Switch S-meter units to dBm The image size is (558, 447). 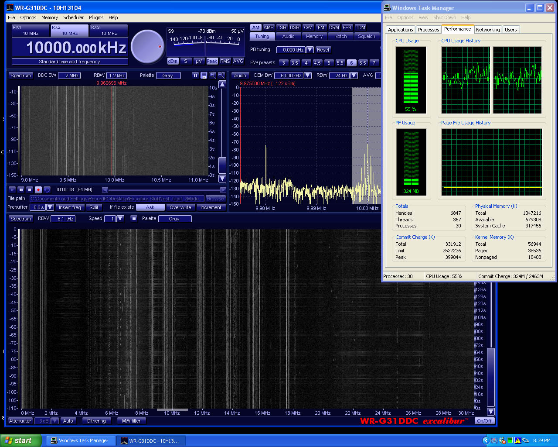pos(173,61)
